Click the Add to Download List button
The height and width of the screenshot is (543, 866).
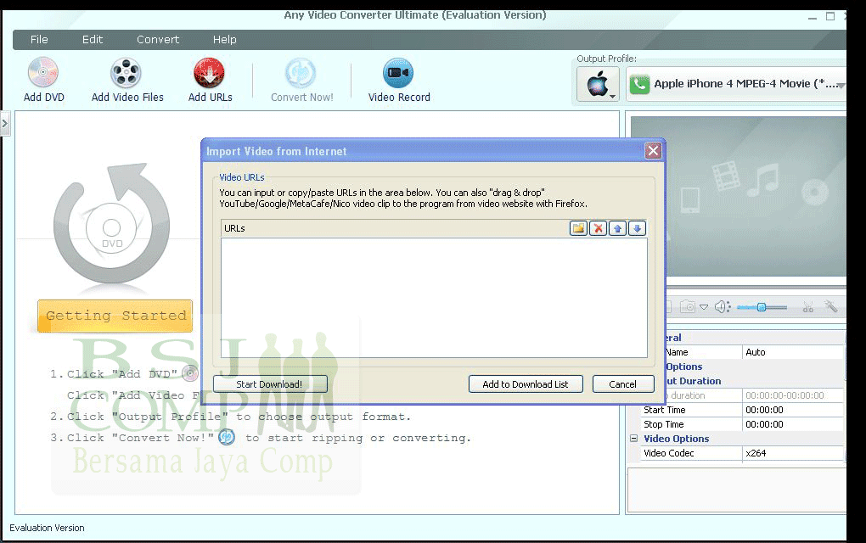pyautogui.click(x=526, y=384)
